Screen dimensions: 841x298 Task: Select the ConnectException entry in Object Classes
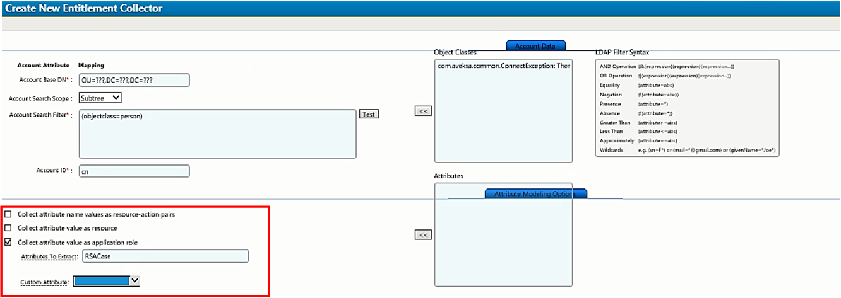tap(503, 66)
